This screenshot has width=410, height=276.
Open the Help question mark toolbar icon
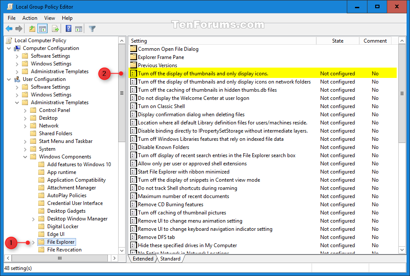[68, 28]
